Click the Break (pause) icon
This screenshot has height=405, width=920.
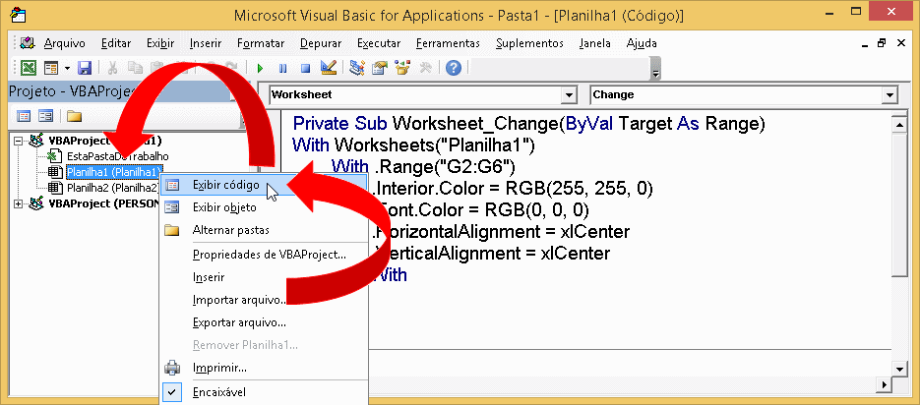coord(282,68)
